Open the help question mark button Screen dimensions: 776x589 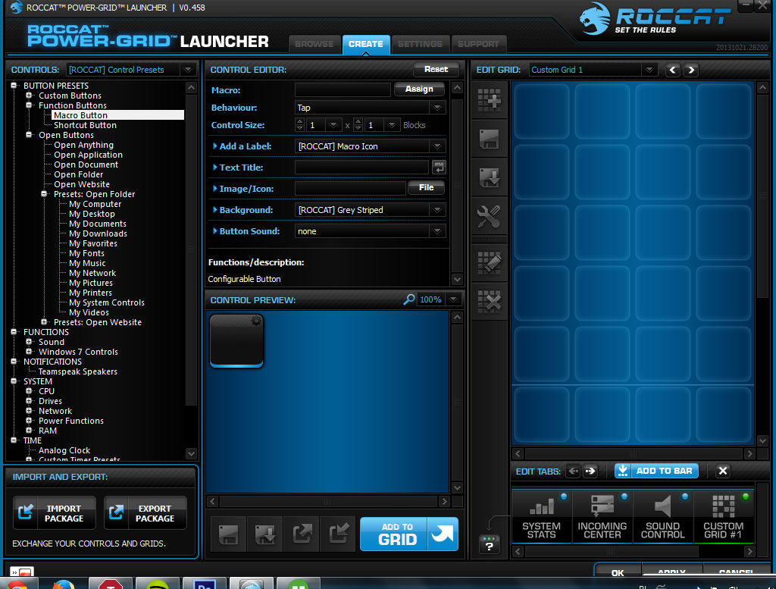[x=489, y=544]
